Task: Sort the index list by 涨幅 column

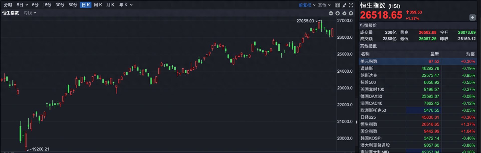Action: [470, 54]
